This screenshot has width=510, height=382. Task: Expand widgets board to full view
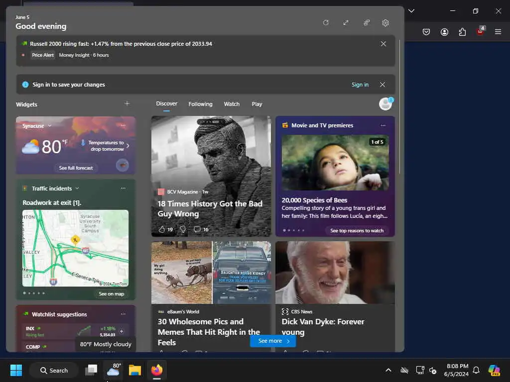pos(346,22)
